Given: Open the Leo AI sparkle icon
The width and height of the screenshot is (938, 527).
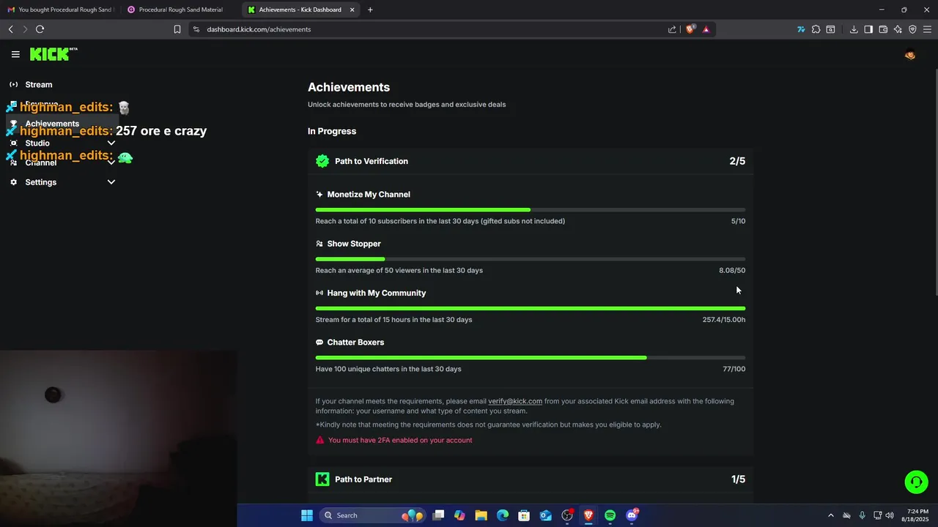Looking at the screenshot, I should (898, 29).
